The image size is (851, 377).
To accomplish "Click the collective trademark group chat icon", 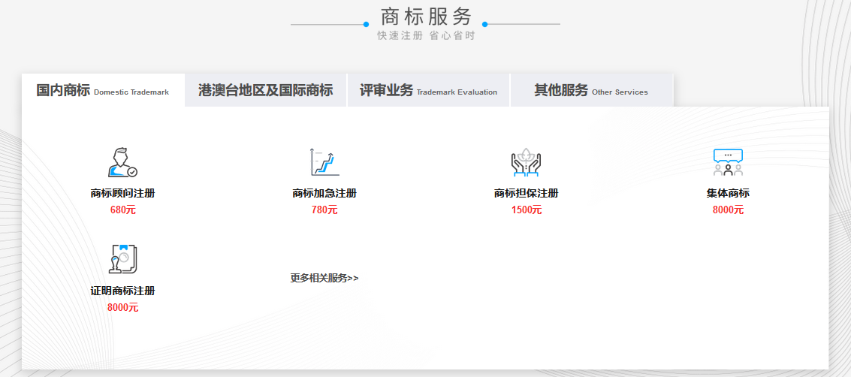I will coord(728,162).
